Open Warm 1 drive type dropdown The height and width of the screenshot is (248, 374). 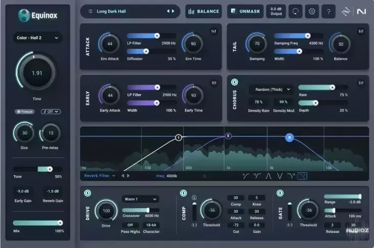(x=140, y=199)
